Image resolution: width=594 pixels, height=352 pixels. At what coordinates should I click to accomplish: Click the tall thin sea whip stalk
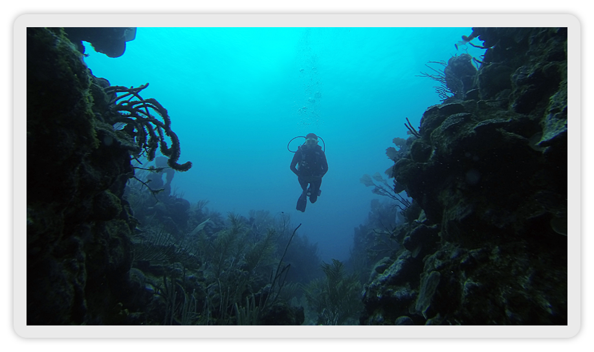[x=285, y=259]
